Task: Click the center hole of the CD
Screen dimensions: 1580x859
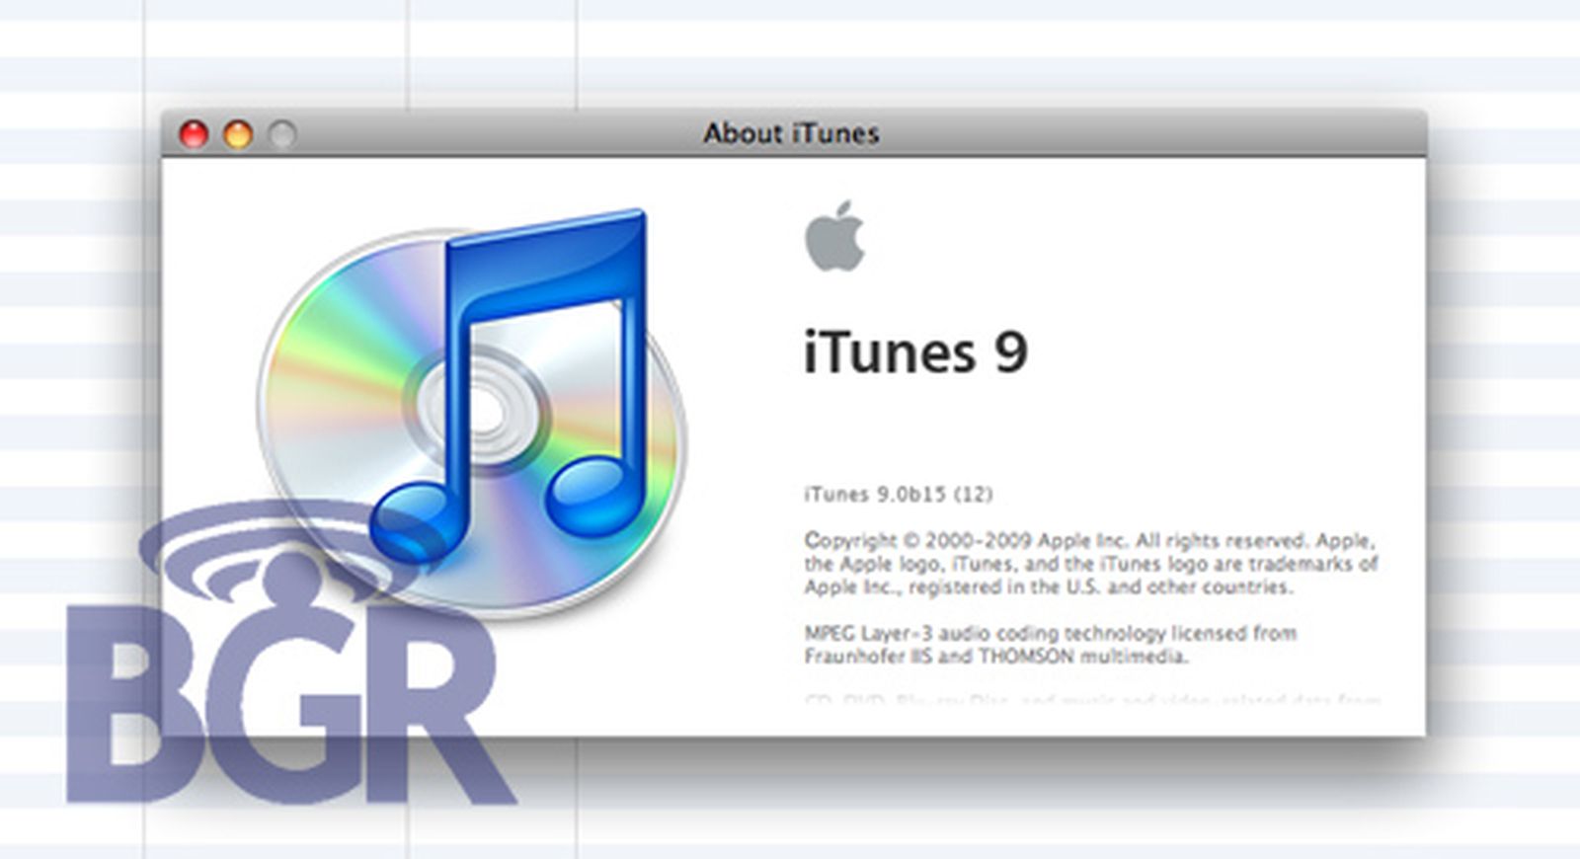Action: 486,407
